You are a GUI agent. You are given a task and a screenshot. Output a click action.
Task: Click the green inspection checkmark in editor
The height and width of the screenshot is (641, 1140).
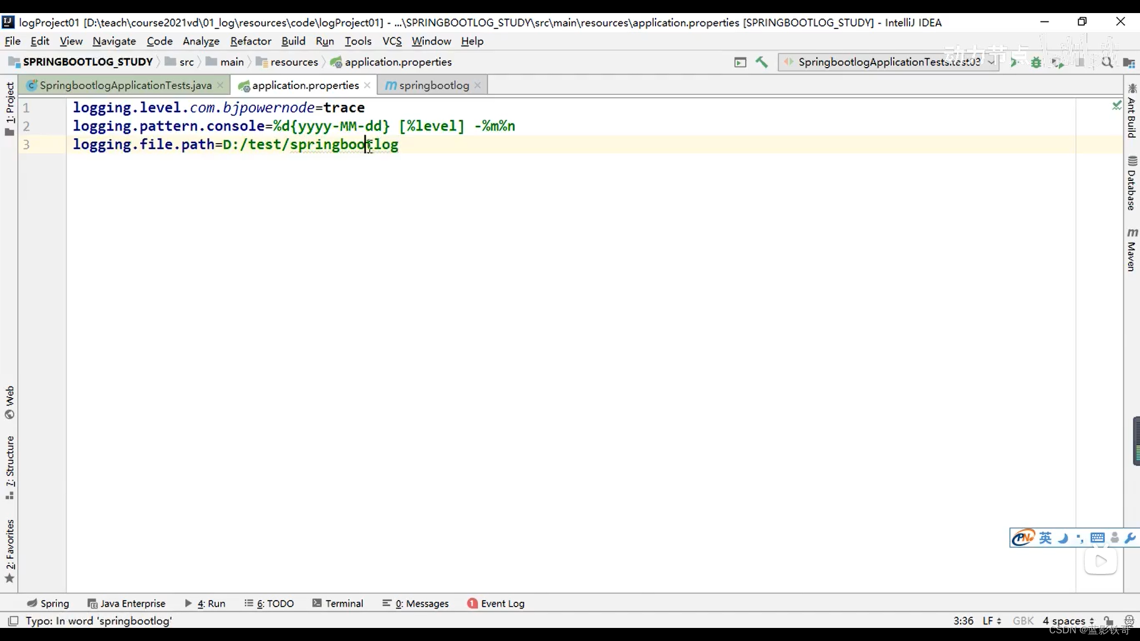[1116, 105]
